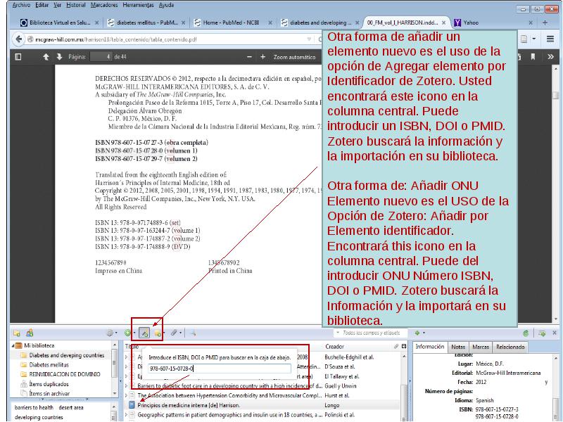This screenshot has width=563, height=422.
Task: Open 'Ítems sin archivar' in library tree
Action: pyautogui.click(x=49, y=393)
